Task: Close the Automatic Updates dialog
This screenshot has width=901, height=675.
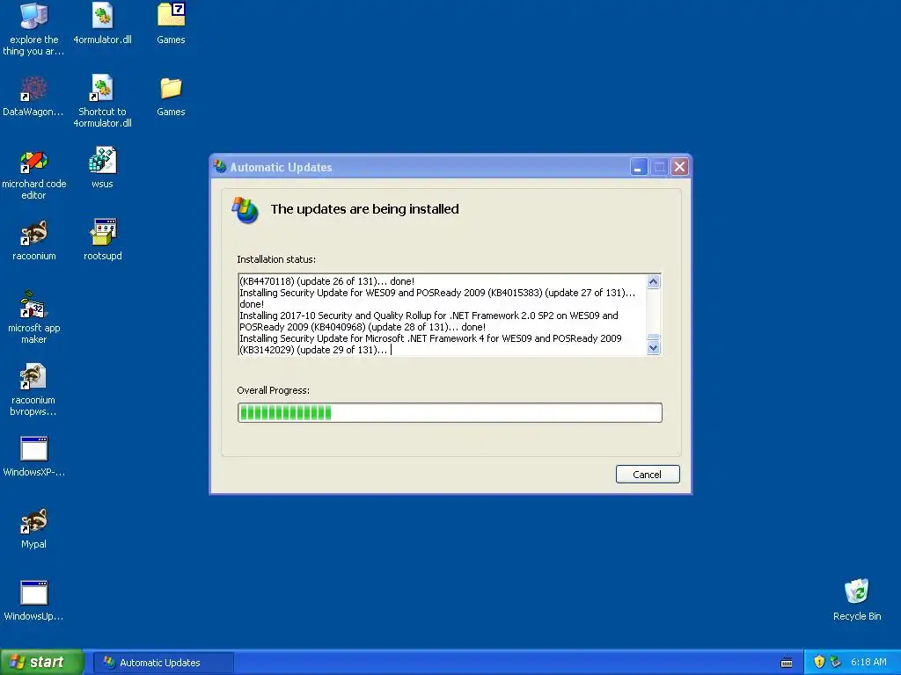Action: [x=680, y=167]
